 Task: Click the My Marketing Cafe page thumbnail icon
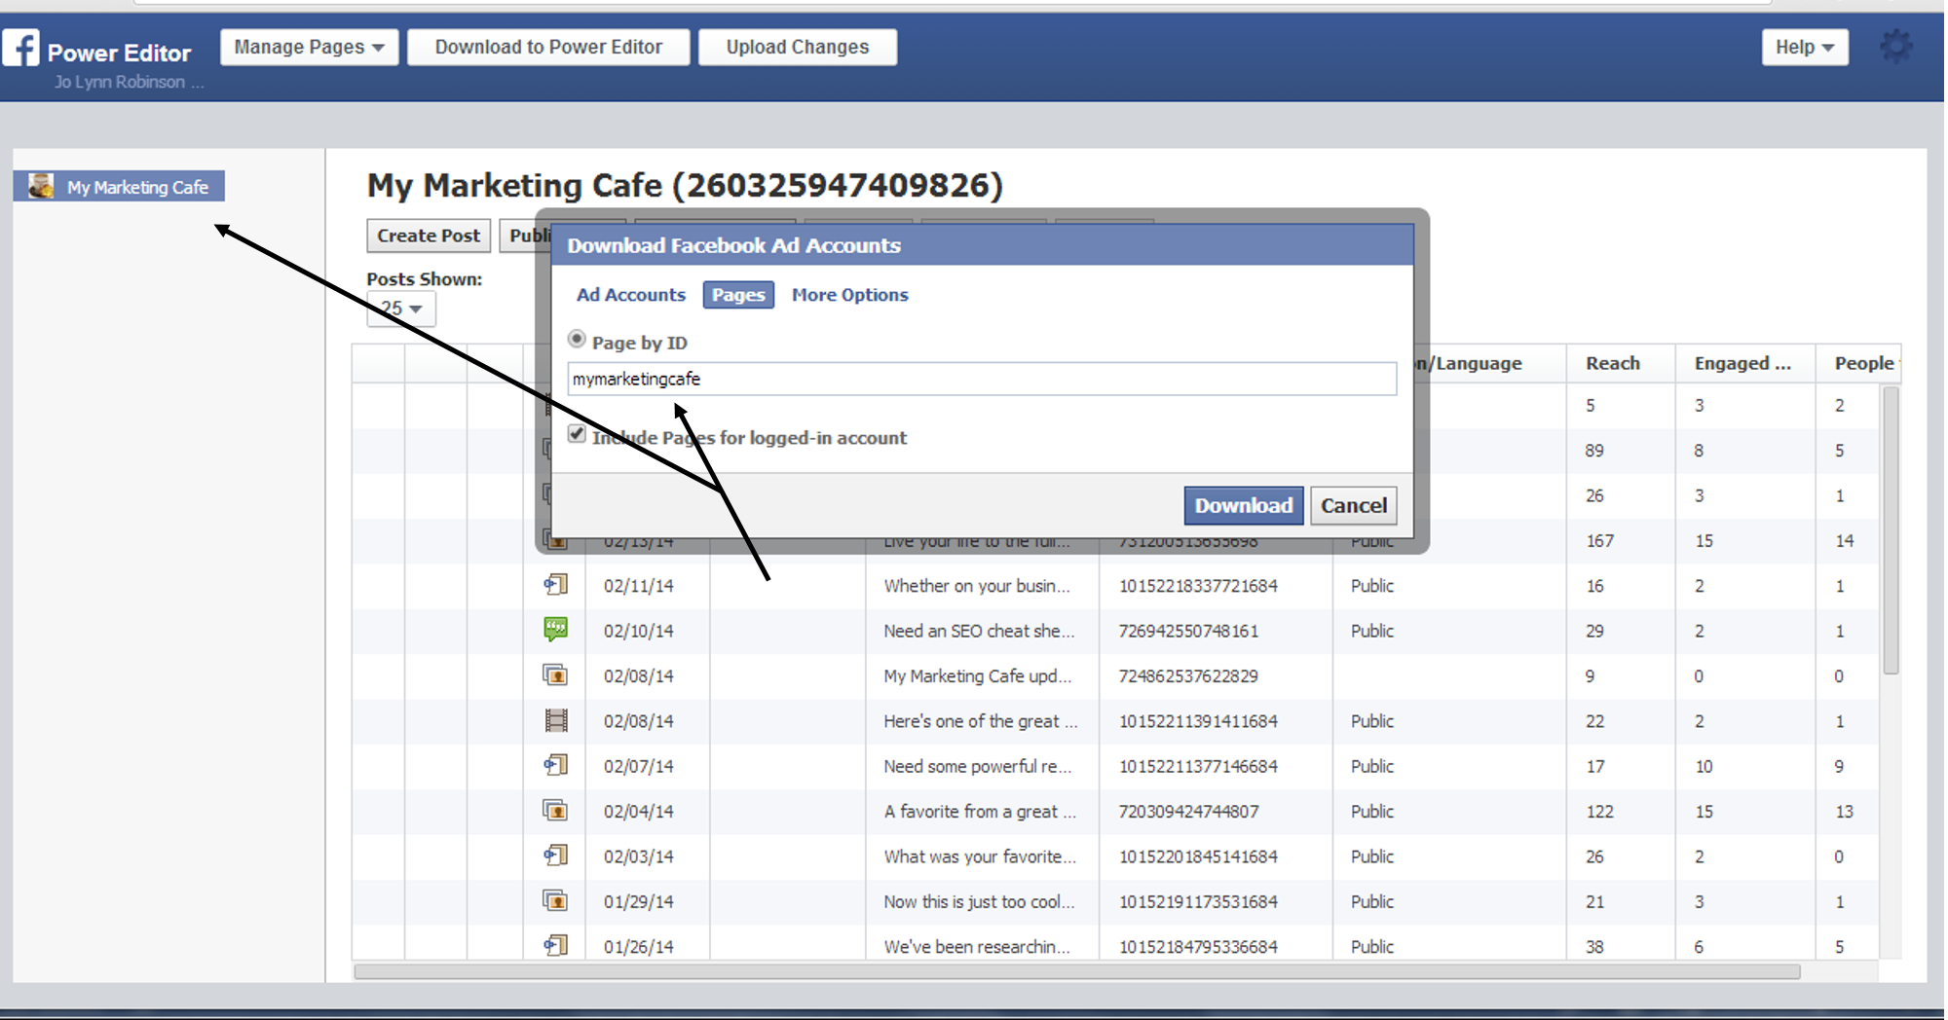pos(41,186)
